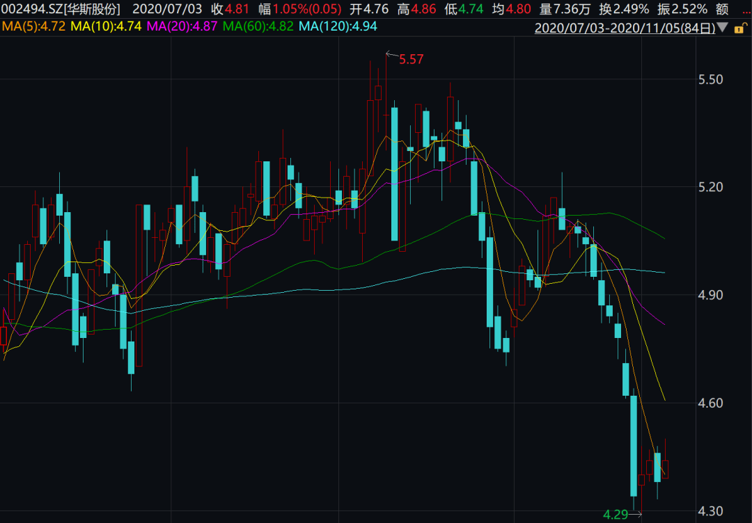
Task: Click the 幅 1.05% change value
Action: pyautogui.click(x=308, y=10)
